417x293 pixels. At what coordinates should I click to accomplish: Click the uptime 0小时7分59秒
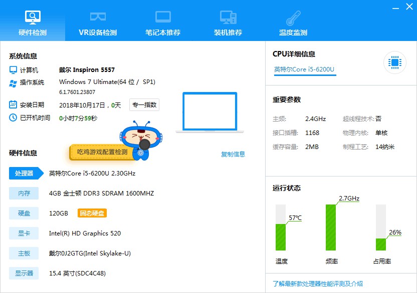click(78, 118)
